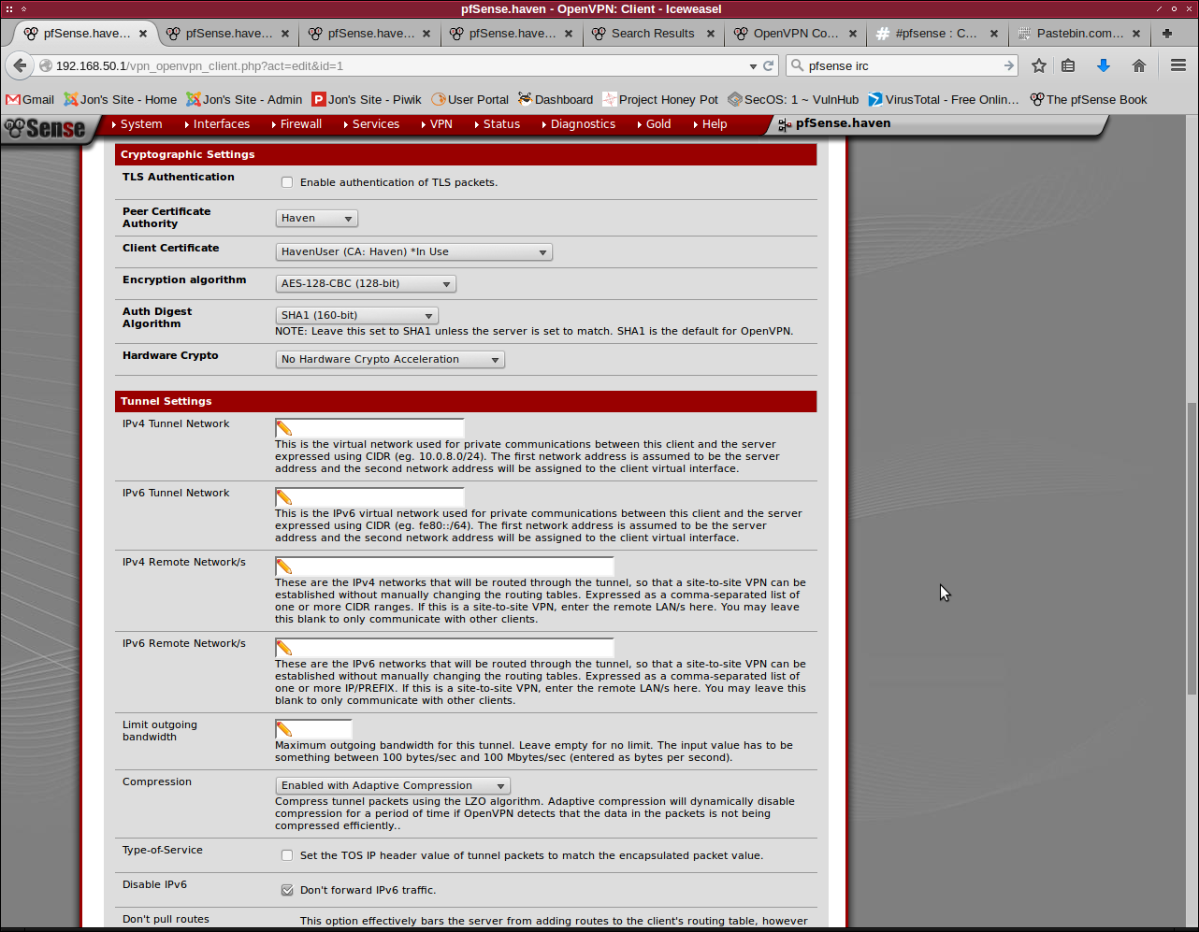
Task: Go to the browser Home icon
Action: [1138, 65]
